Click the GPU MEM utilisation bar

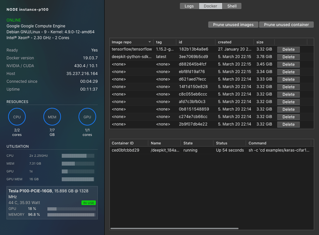tap(78, 179)
